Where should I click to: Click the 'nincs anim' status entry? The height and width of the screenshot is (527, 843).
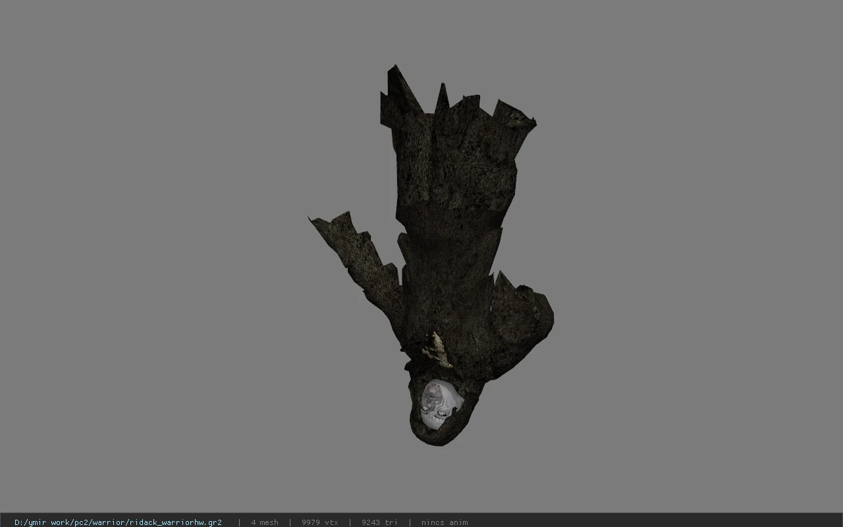pyautogui.click(x=445, y=522)
